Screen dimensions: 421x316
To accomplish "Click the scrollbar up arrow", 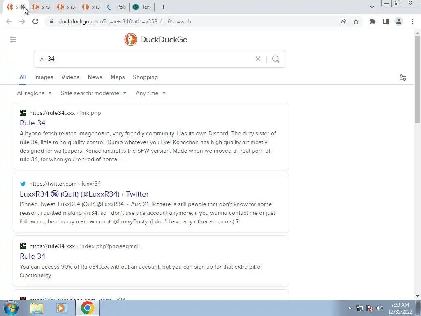I will click(x=417, y=33).
